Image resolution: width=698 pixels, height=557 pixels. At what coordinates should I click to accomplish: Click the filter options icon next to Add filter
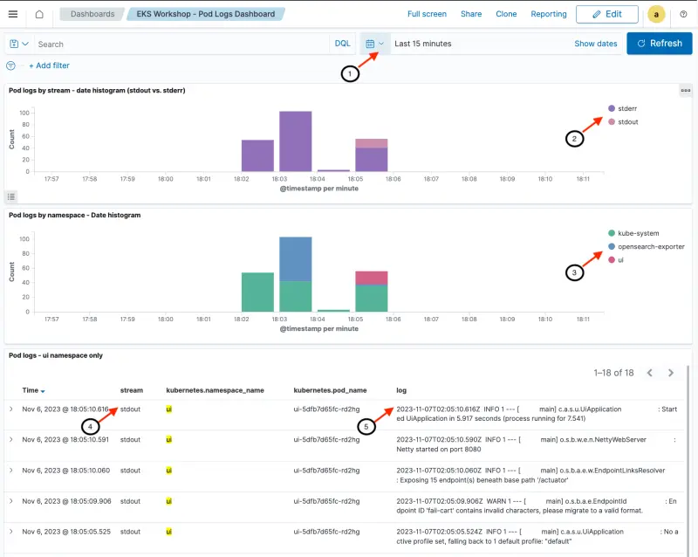(x=10, y=65)
